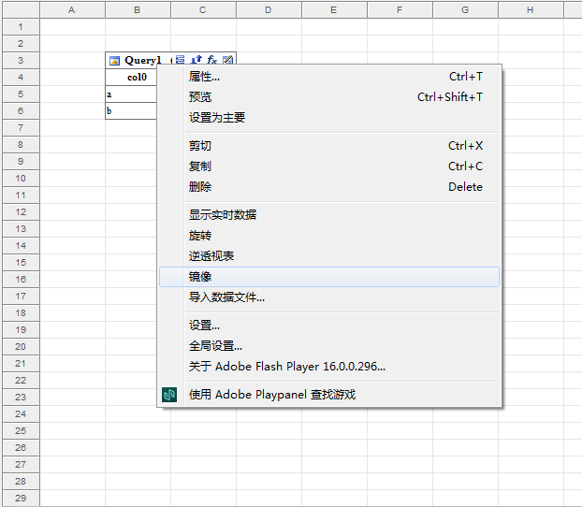Select row header 3
The width and height of the screenshot is (582, 507).
(x=21, y=60)
